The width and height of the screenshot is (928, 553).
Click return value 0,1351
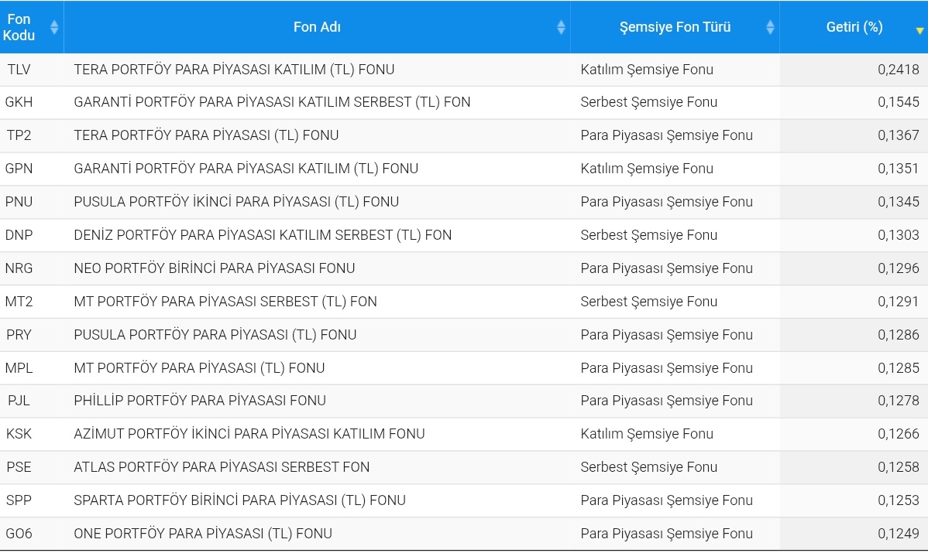(x=899, y=169)
